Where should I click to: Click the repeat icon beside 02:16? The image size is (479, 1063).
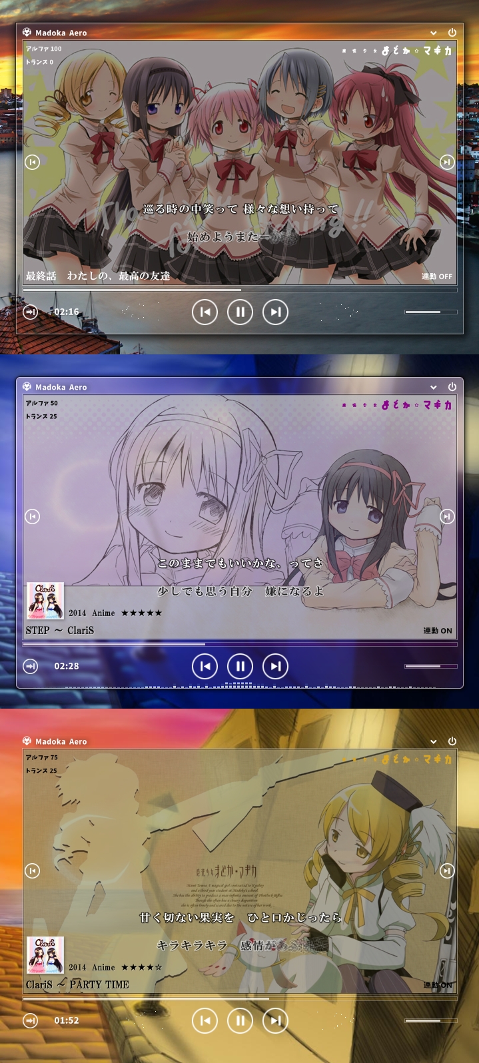click(31, 312)
